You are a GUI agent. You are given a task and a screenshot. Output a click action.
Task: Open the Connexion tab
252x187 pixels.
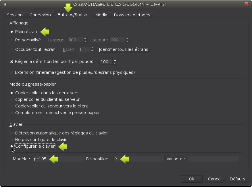pyautogui.click(x=40, y=15)
